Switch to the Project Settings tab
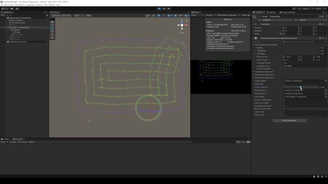The width and height of the screenshot is (328, 184). tap(288, 12)
